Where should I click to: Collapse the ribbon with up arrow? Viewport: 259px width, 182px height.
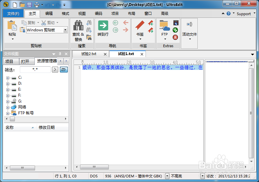(x=223, y=14)
